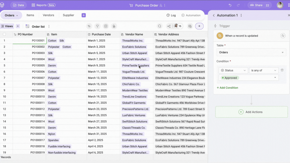Tick the select-all checkbox in table header

(x=4, y=34)
